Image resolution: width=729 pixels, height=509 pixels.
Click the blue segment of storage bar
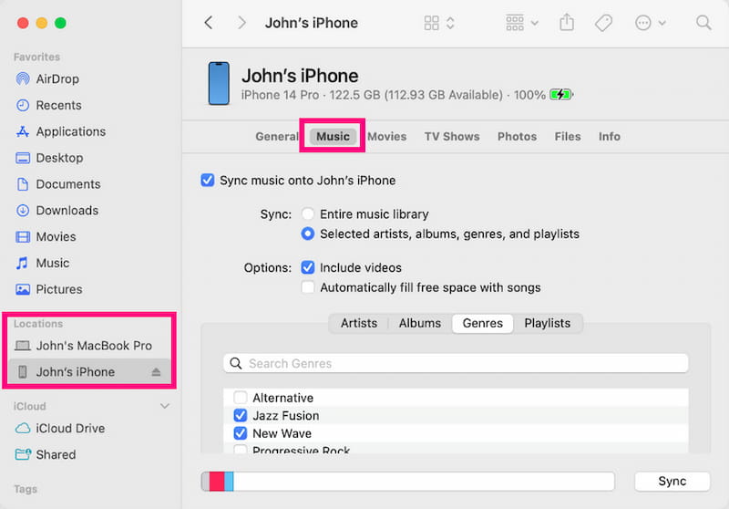coord(229,481)
